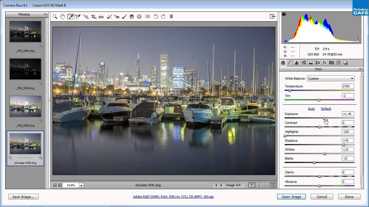Click the Adobe RGB workflow options link

pos(173,197)
